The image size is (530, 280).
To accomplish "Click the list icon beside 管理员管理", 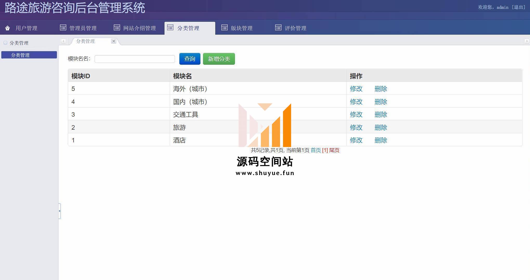I will coord(63,28).
